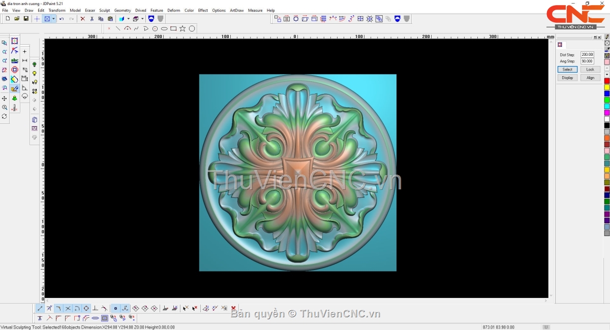Image resolution: width=610 pixels, height=330 pixels.
Task: Toggle the endpoint snap button
Action: (40, 308)
